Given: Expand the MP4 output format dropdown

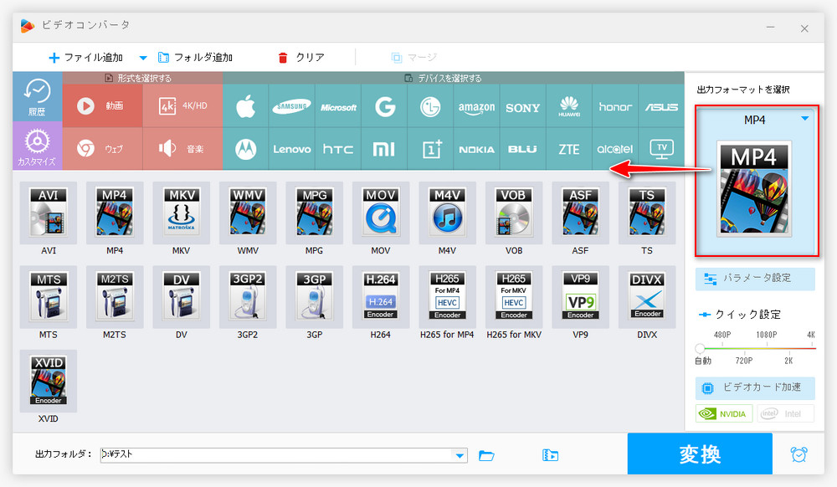Looking at the screenshot, I should [x=804, y=120].
